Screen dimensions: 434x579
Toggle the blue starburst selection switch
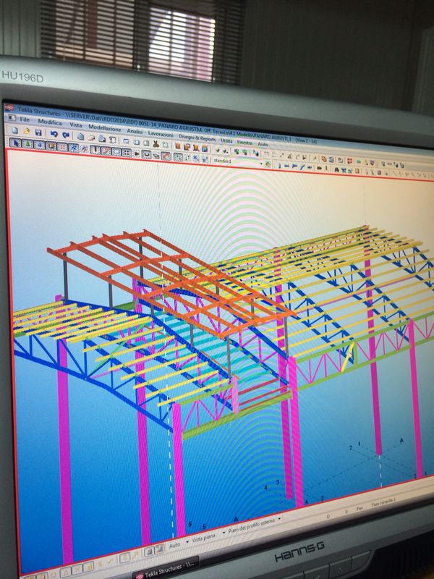point(74,148)
